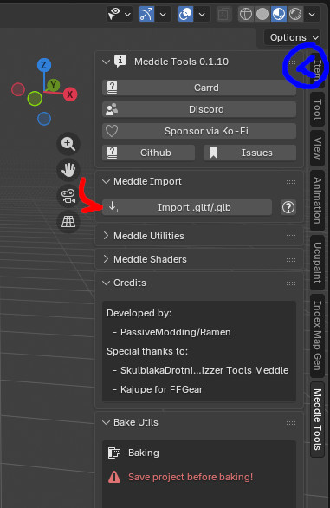Collapse the Bake Utils panel

[x=106, y=422]
